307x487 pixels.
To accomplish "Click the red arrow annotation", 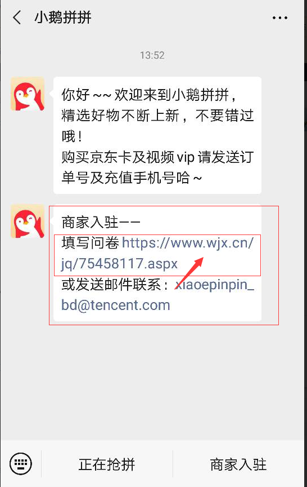I will 189,273.
